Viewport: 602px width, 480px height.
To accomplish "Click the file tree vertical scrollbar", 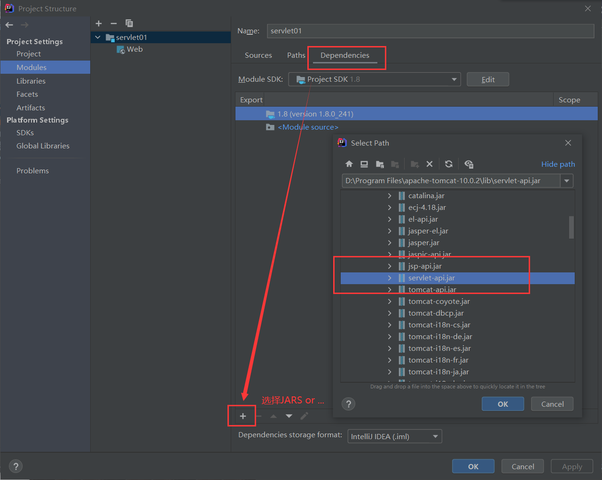I will (571, 227).
